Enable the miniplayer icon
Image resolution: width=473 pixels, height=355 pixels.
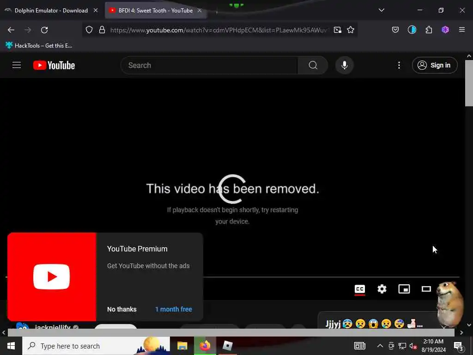pos(404,289)
